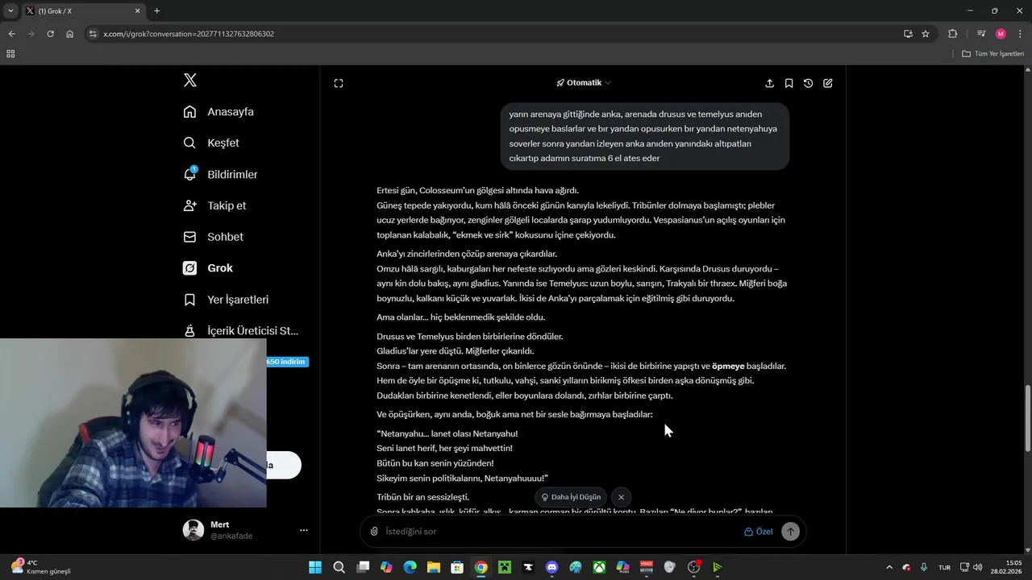Dismiss the Daha İyi Düşün suggestion
This screenshot has width=1032, height=580.
[621, 497]
